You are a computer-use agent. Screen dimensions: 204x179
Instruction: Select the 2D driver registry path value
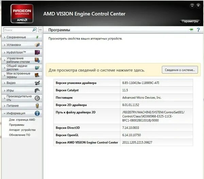point(153,116)
